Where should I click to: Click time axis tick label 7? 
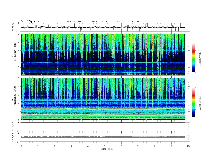(x=138, y=146)
